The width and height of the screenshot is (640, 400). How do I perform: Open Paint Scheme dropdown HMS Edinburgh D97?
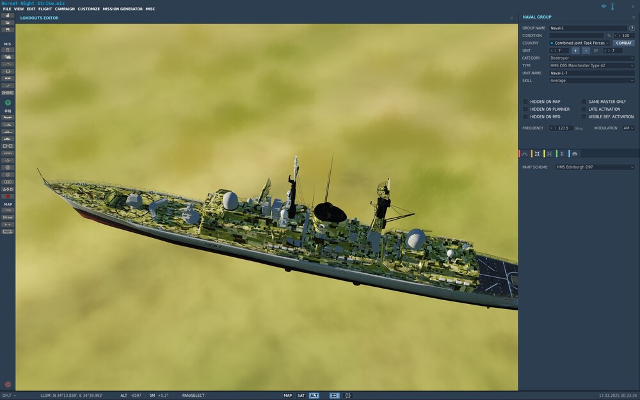click(x=595, y=167)
